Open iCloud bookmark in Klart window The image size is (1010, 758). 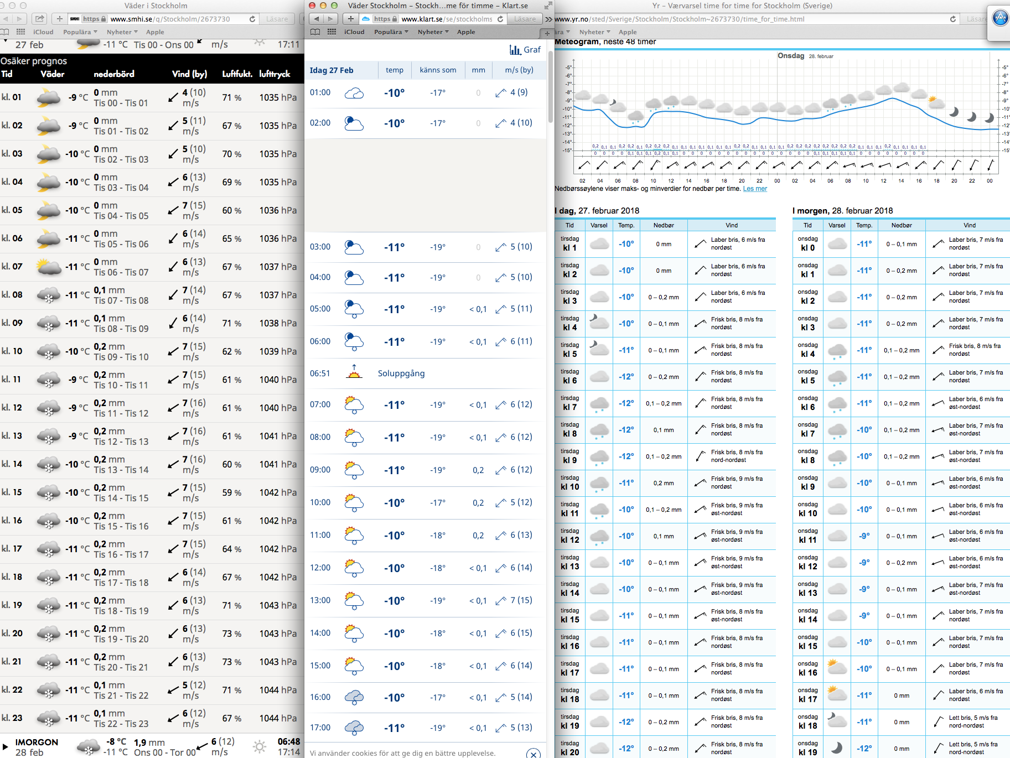pyautogui.click(x=354, y=32)
